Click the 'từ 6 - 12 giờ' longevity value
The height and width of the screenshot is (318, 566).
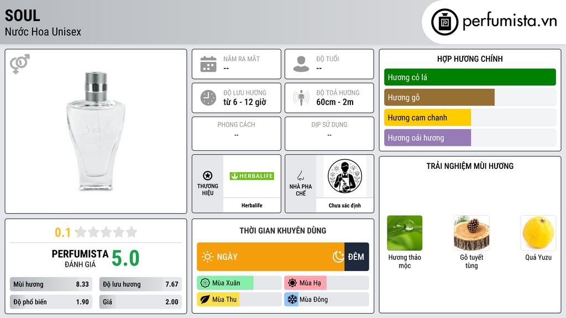pos(245,102)
